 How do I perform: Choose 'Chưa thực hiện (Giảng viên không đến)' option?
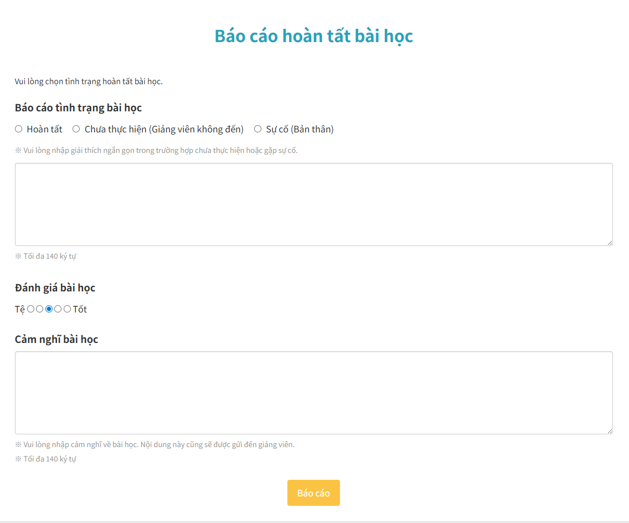(x=76, y=129)
